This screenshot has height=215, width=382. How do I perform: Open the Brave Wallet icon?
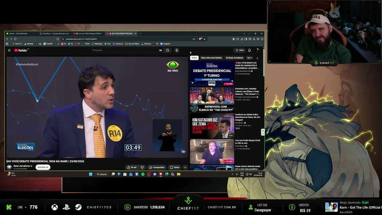(x=250, y=39)
